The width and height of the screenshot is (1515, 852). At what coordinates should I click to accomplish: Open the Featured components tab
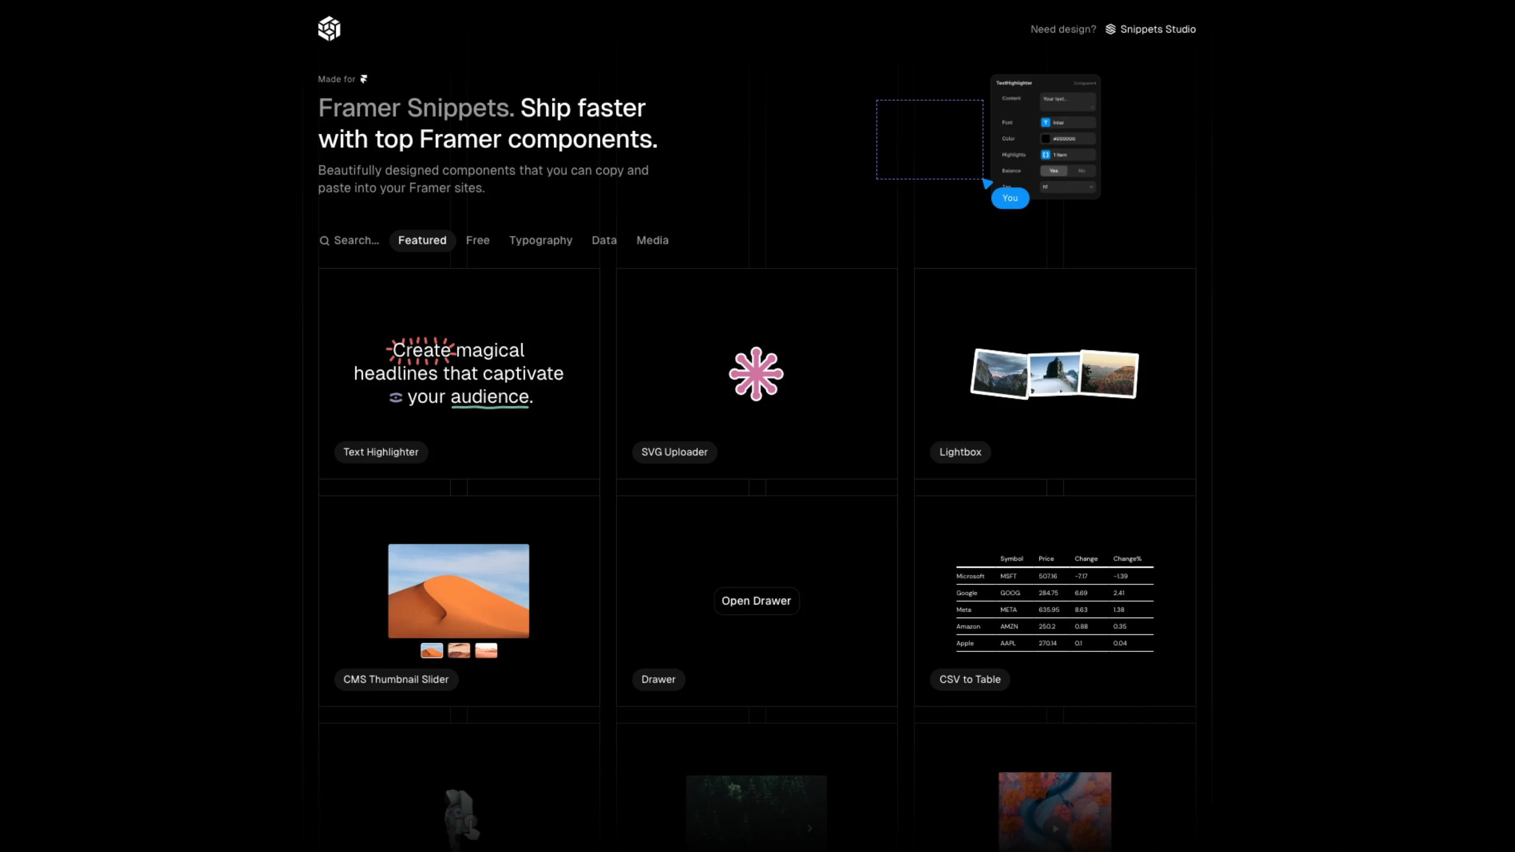point(422,241)
